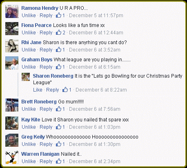Click the thumbs-up icon on Kay Kite's comment
The height and width of the screenshot is (168, 187).
tap(58, 127)
